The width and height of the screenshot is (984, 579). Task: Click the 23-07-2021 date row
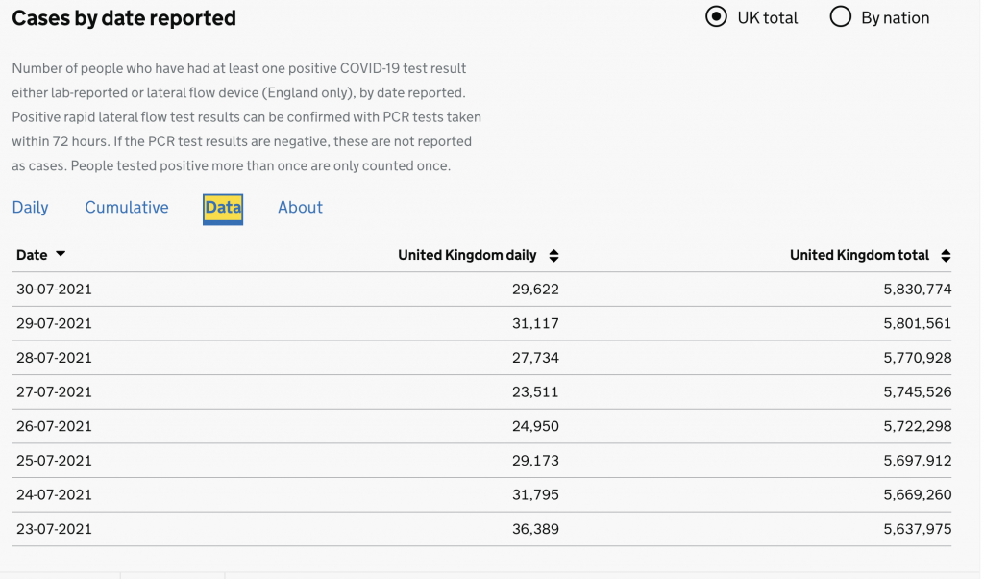pos(54,529)
